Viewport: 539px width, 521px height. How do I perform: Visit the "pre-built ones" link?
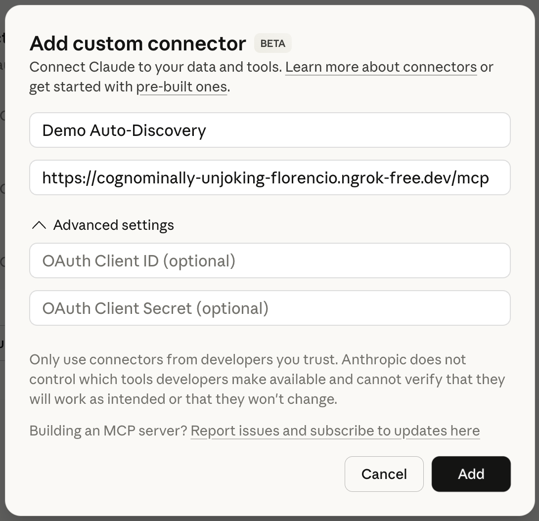tap(182, 87)
